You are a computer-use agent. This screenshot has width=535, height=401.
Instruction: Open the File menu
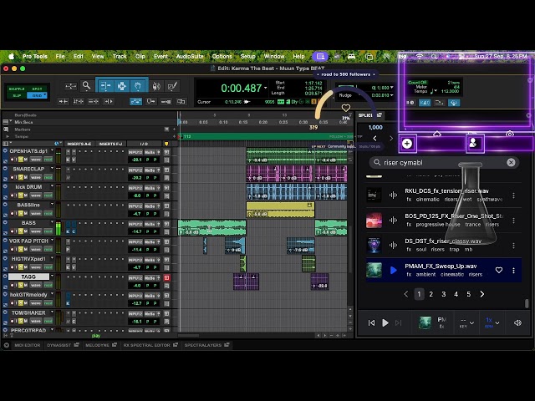point(60,57)
